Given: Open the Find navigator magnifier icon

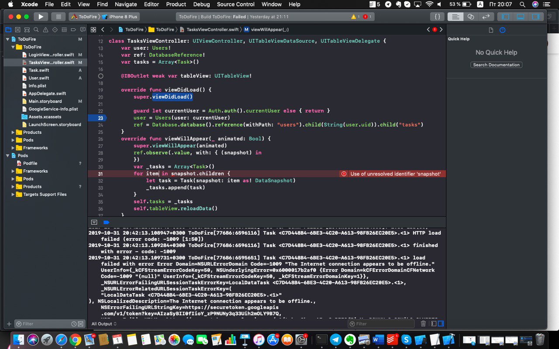Looking at the screenshot, I should click(36, 30).
